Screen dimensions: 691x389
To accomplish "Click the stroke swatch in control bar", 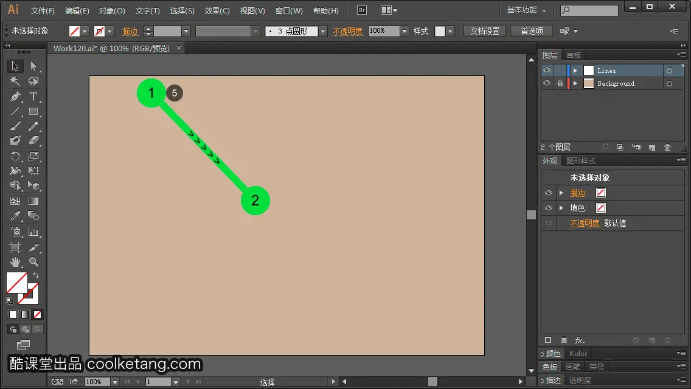I will click(x=100, y=31).
